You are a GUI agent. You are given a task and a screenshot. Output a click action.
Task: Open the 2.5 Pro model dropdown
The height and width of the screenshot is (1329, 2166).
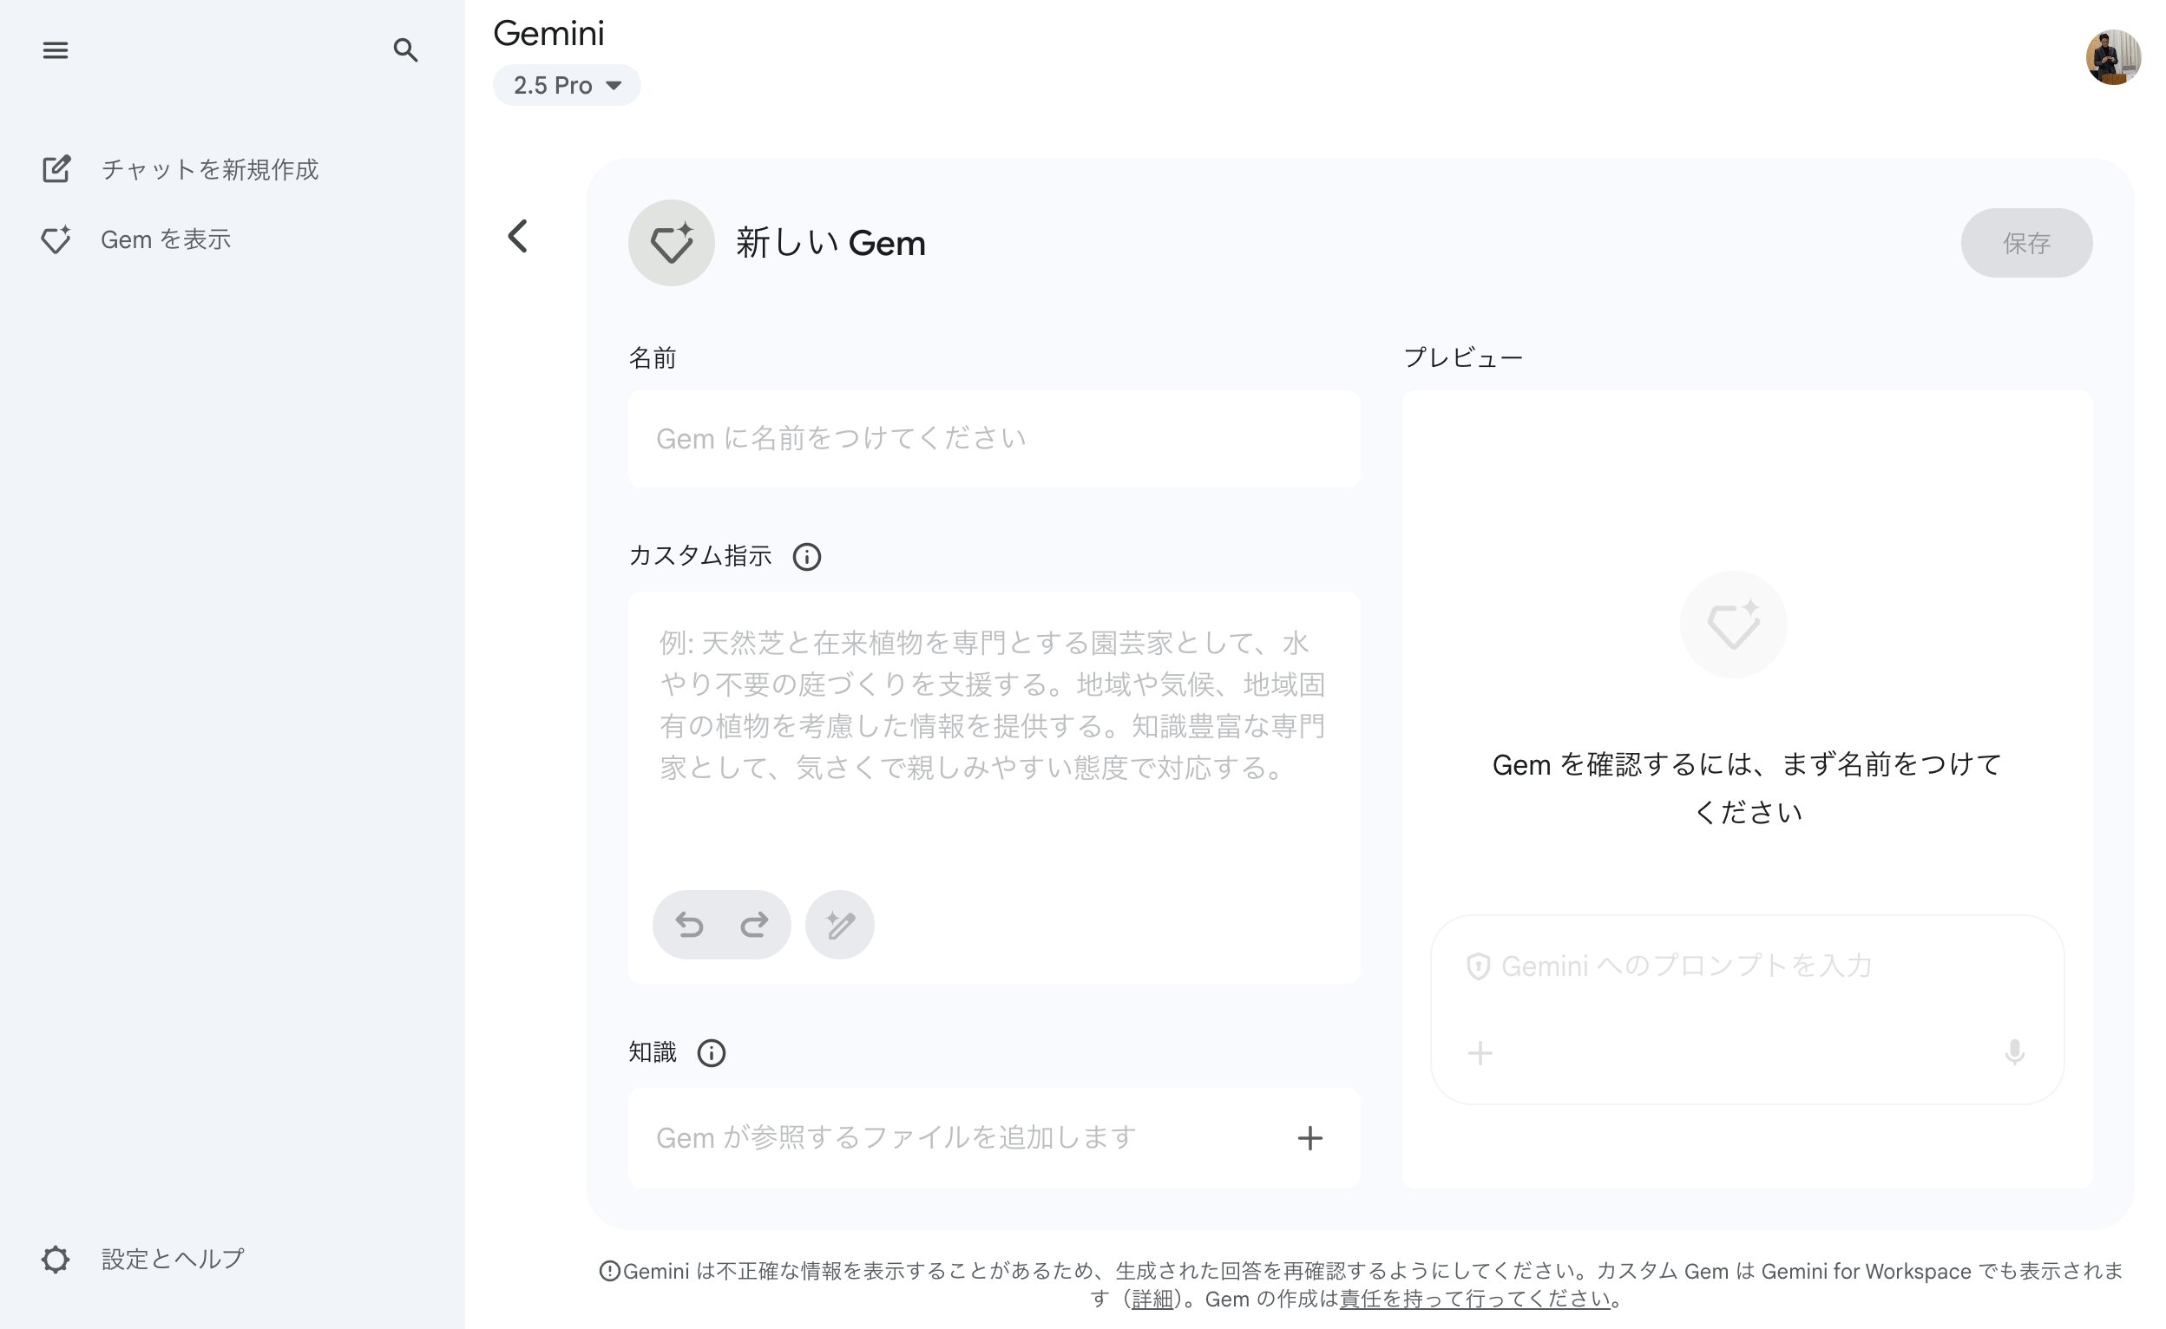point(566,85)
